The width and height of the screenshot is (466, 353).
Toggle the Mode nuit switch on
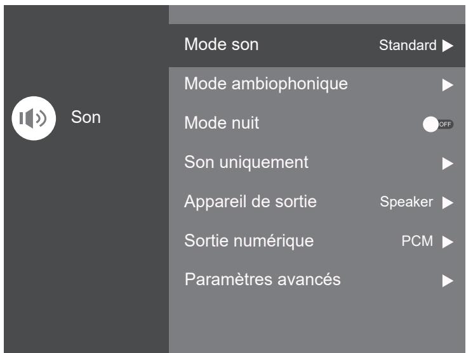[438, 124]
